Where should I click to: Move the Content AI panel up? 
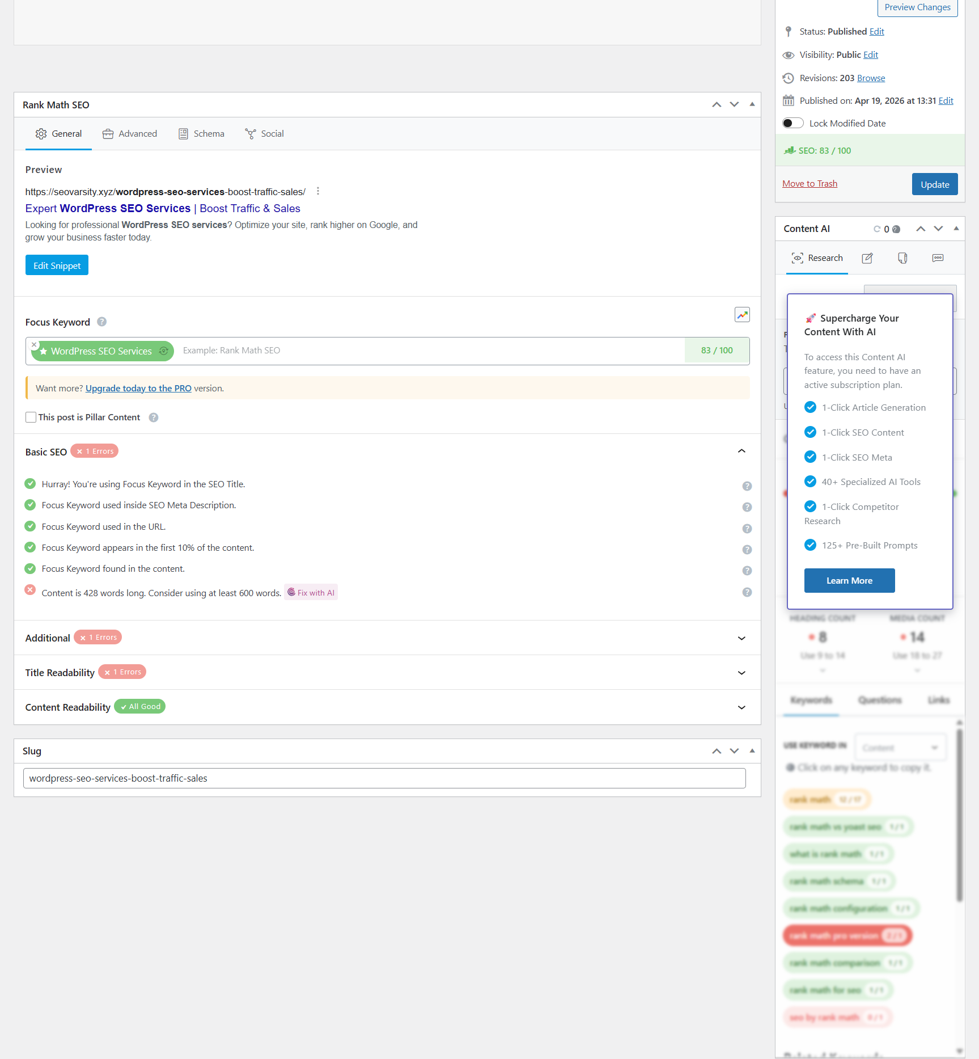coord(921,229)
